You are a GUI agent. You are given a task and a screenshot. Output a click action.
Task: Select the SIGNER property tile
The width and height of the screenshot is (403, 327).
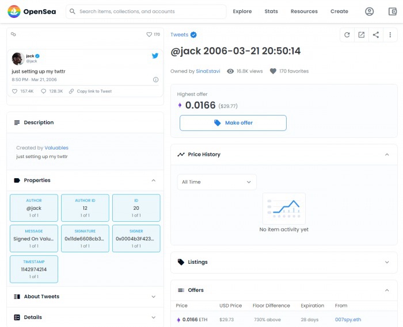coord(136,238)
